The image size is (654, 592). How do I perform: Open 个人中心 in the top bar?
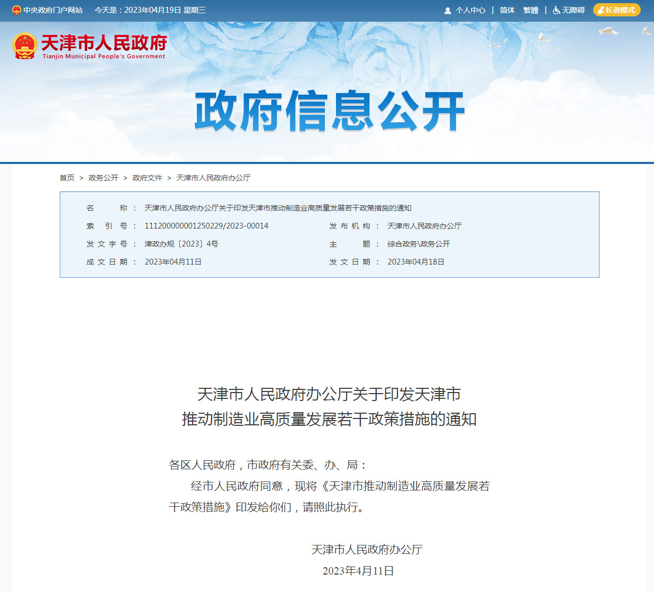(x=470, y=10)
